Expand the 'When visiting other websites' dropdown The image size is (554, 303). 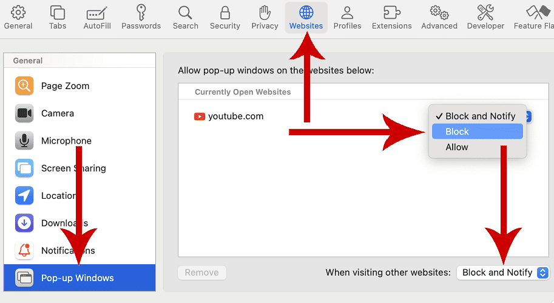[x=503, y=273]
